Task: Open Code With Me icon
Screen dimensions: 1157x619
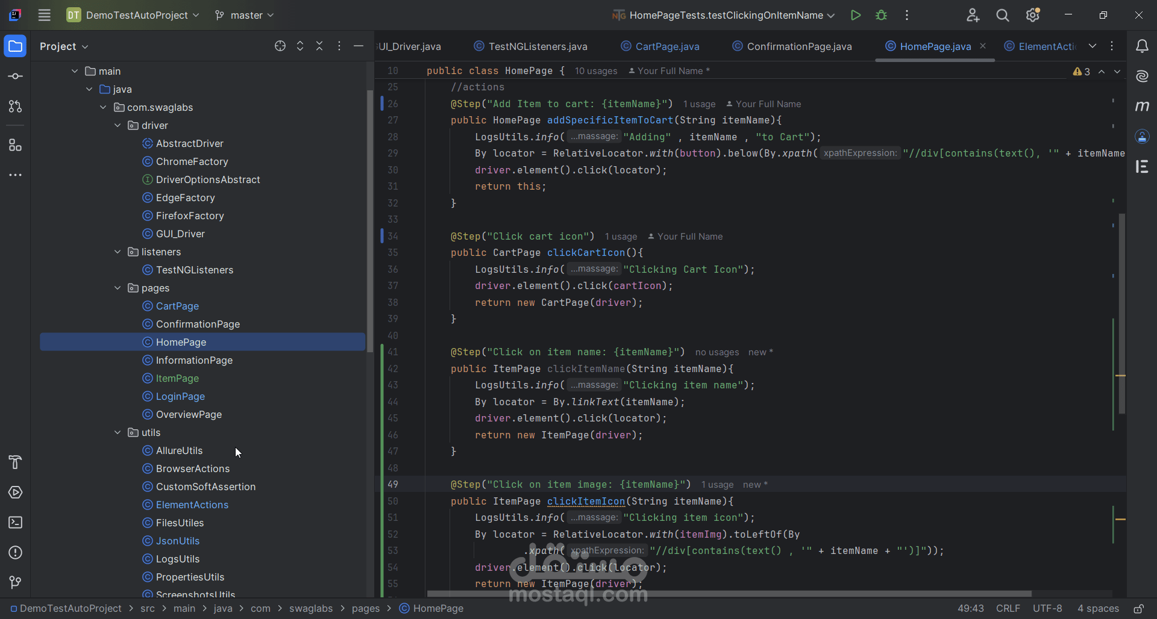Action: 973,15
